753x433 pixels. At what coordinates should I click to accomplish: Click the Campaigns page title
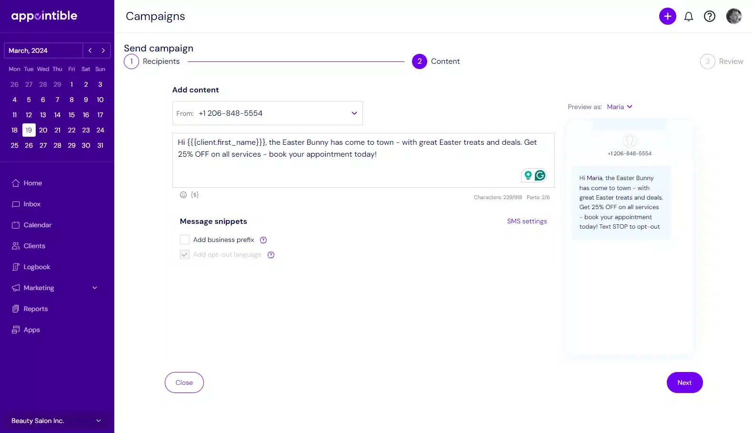pyautogui.click(x=155, y=16)
